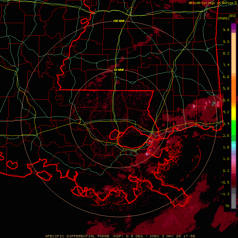Viewport: 238px width, 238px height.
Task: Click the 1.8 scale value
Action: tap(226, 147)
